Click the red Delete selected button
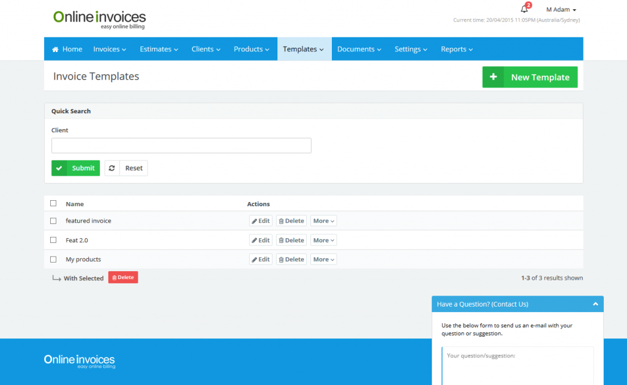 [x=123, y=277]
